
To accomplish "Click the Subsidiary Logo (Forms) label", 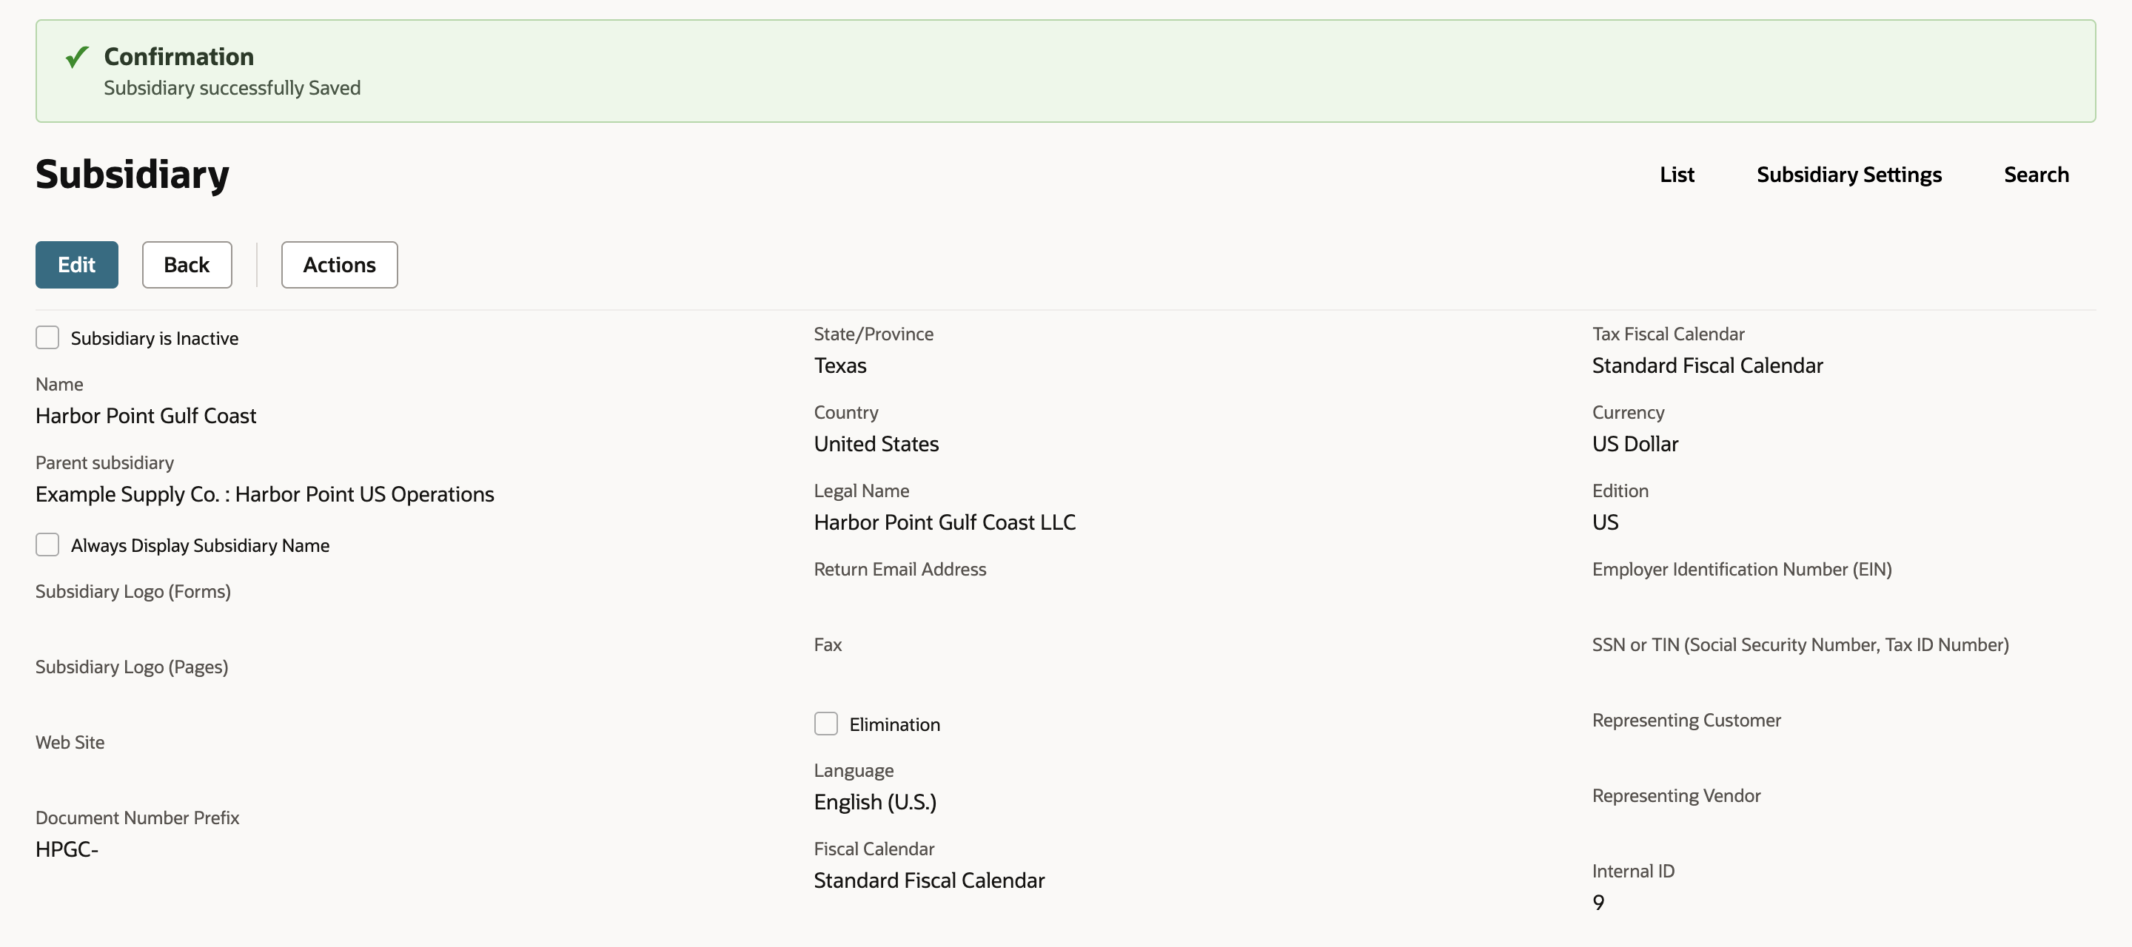I will point(133,591).
